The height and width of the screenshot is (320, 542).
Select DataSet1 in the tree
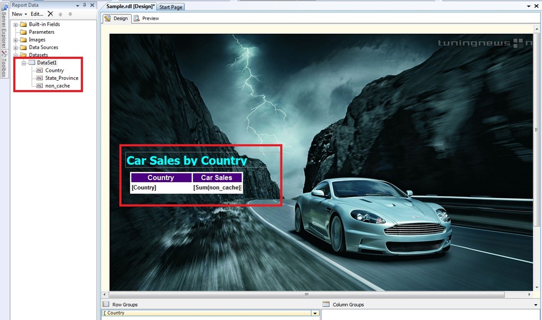tap(47, 63)
